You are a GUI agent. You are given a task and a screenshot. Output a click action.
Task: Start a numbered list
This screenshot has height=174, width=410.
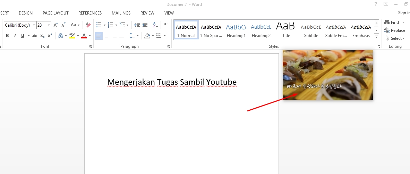tap(111, 25)
